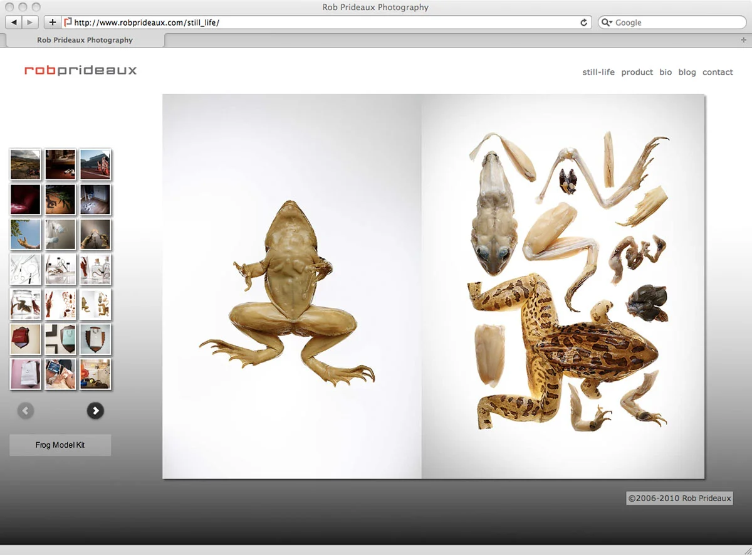Reload the page with the refresh icon
752x555 pixels.
click(584, 22)
